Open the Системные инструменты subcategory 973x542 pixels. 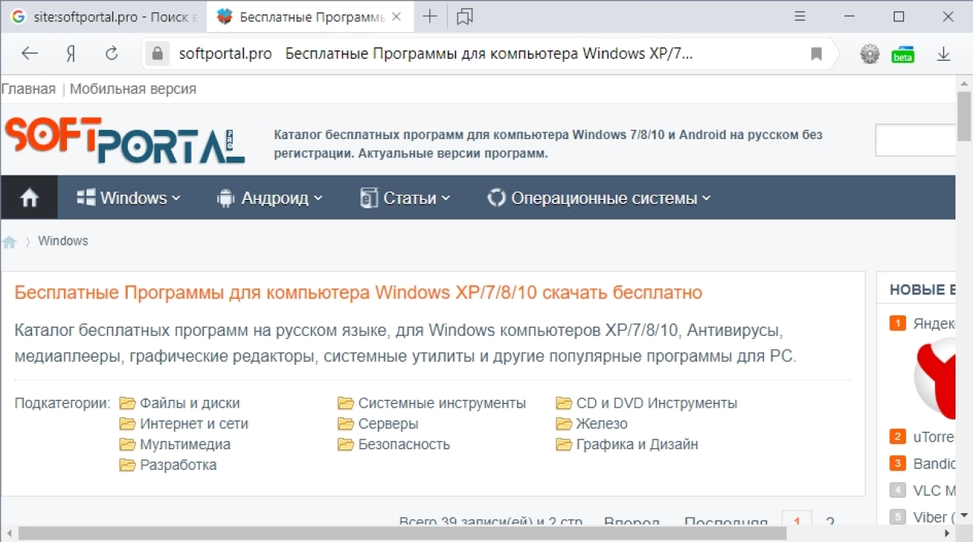tap(442, 403)
